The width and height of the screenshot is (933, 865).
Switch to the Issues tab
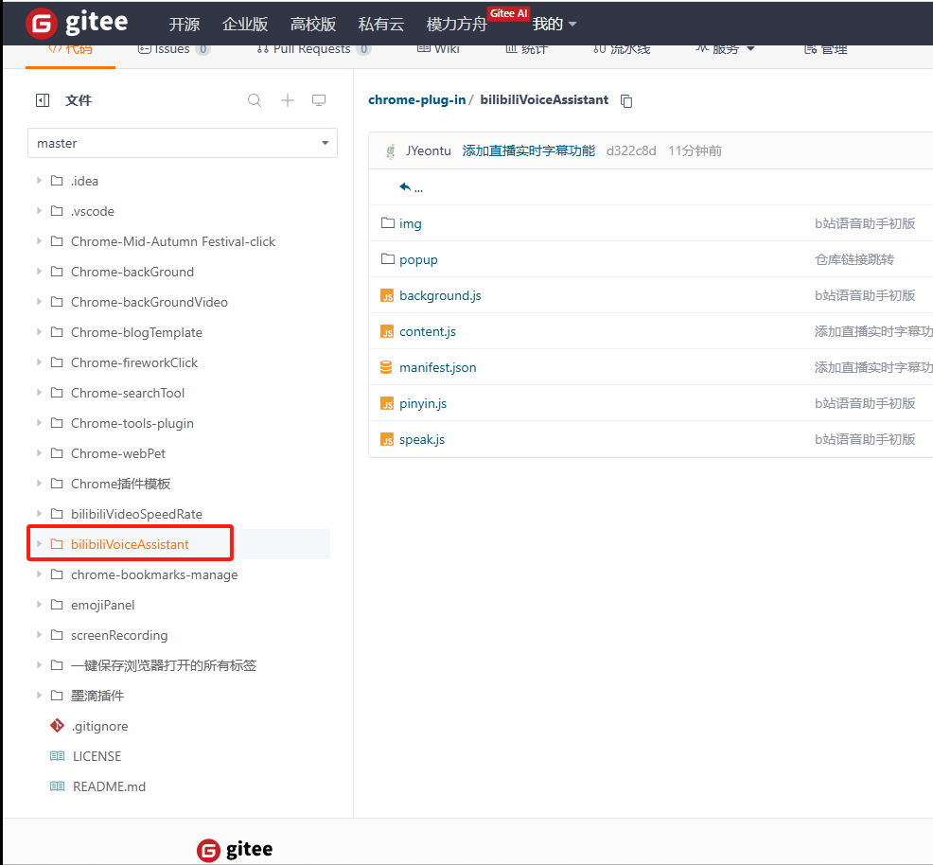[x=173, y=49]
